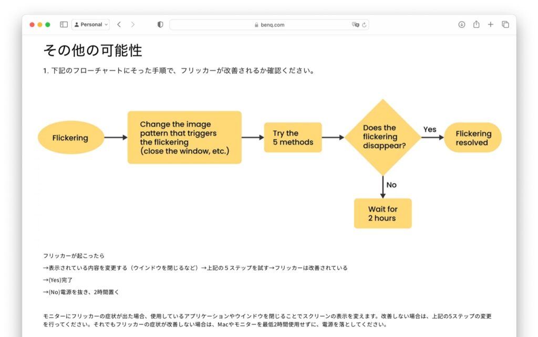Select the 'Does the flickering disappear?' diamond
Screen dimensions: 538x337
(382, 137)
